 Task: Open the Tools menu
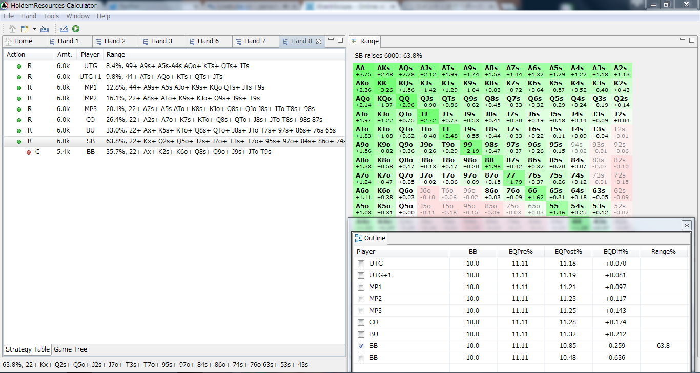pyautogui.click(x=51, y=16)
